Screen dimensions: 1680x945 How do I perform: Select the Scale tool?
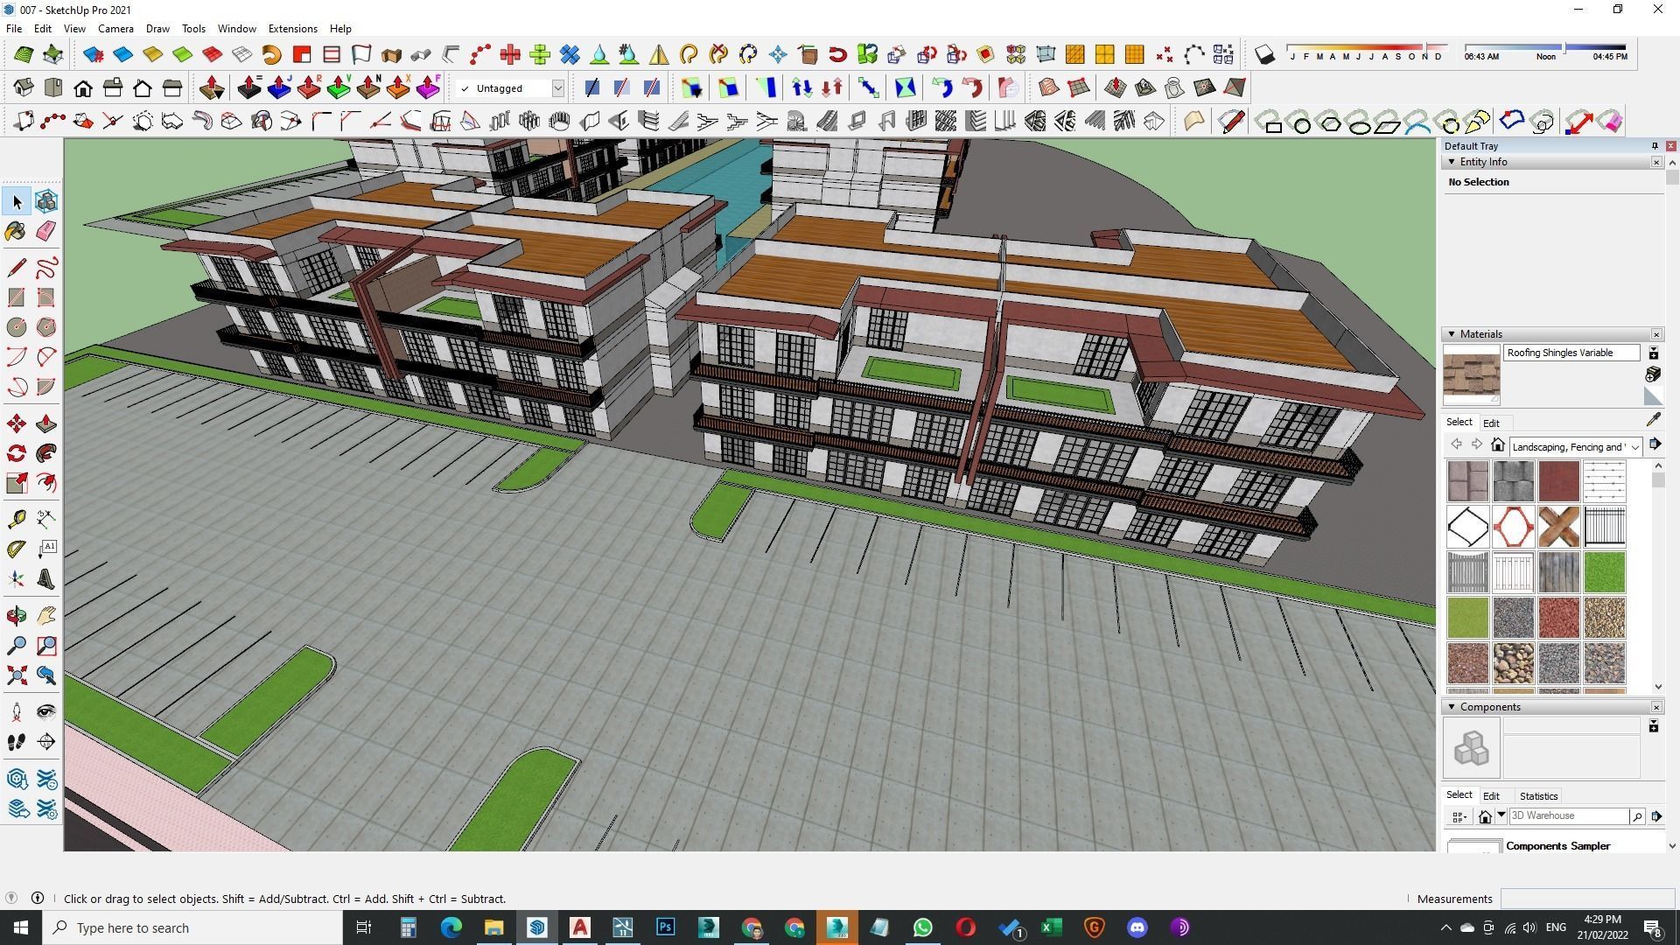[17, 483]
